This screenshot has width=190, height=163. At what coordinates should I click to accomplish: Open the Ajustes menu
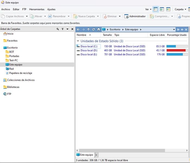[51, 9]
